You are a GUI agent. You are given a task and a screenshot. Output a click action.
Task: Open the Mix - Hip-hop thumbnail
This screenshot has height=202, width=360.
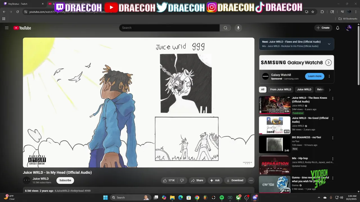[274, 165]
